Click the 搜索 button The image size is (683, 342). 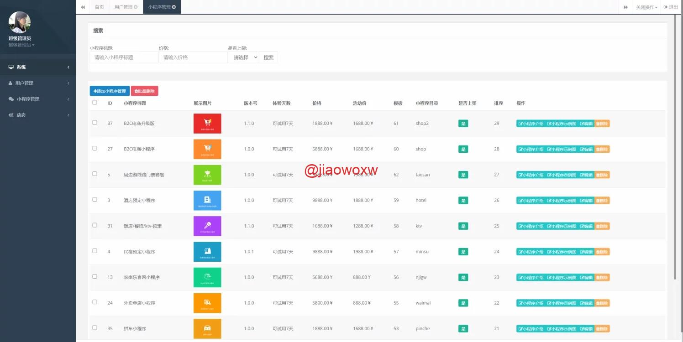(x=268, y=57)
